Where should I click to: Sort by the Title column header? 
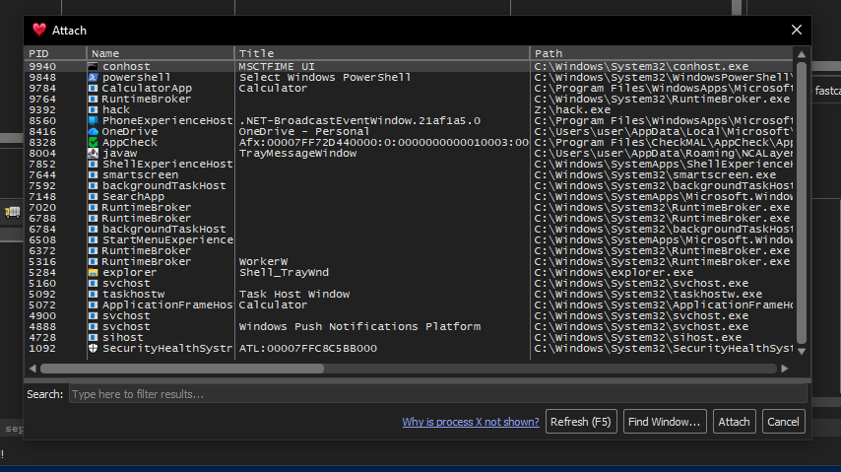(x=382, y=53)
